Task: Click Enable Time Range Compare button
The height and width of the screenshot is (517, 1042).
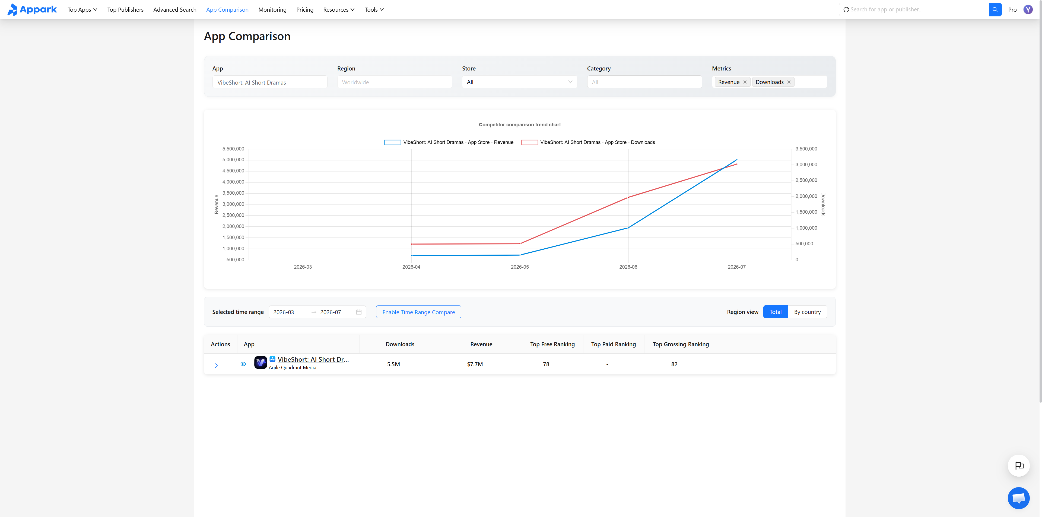Action: pos(418,312)
